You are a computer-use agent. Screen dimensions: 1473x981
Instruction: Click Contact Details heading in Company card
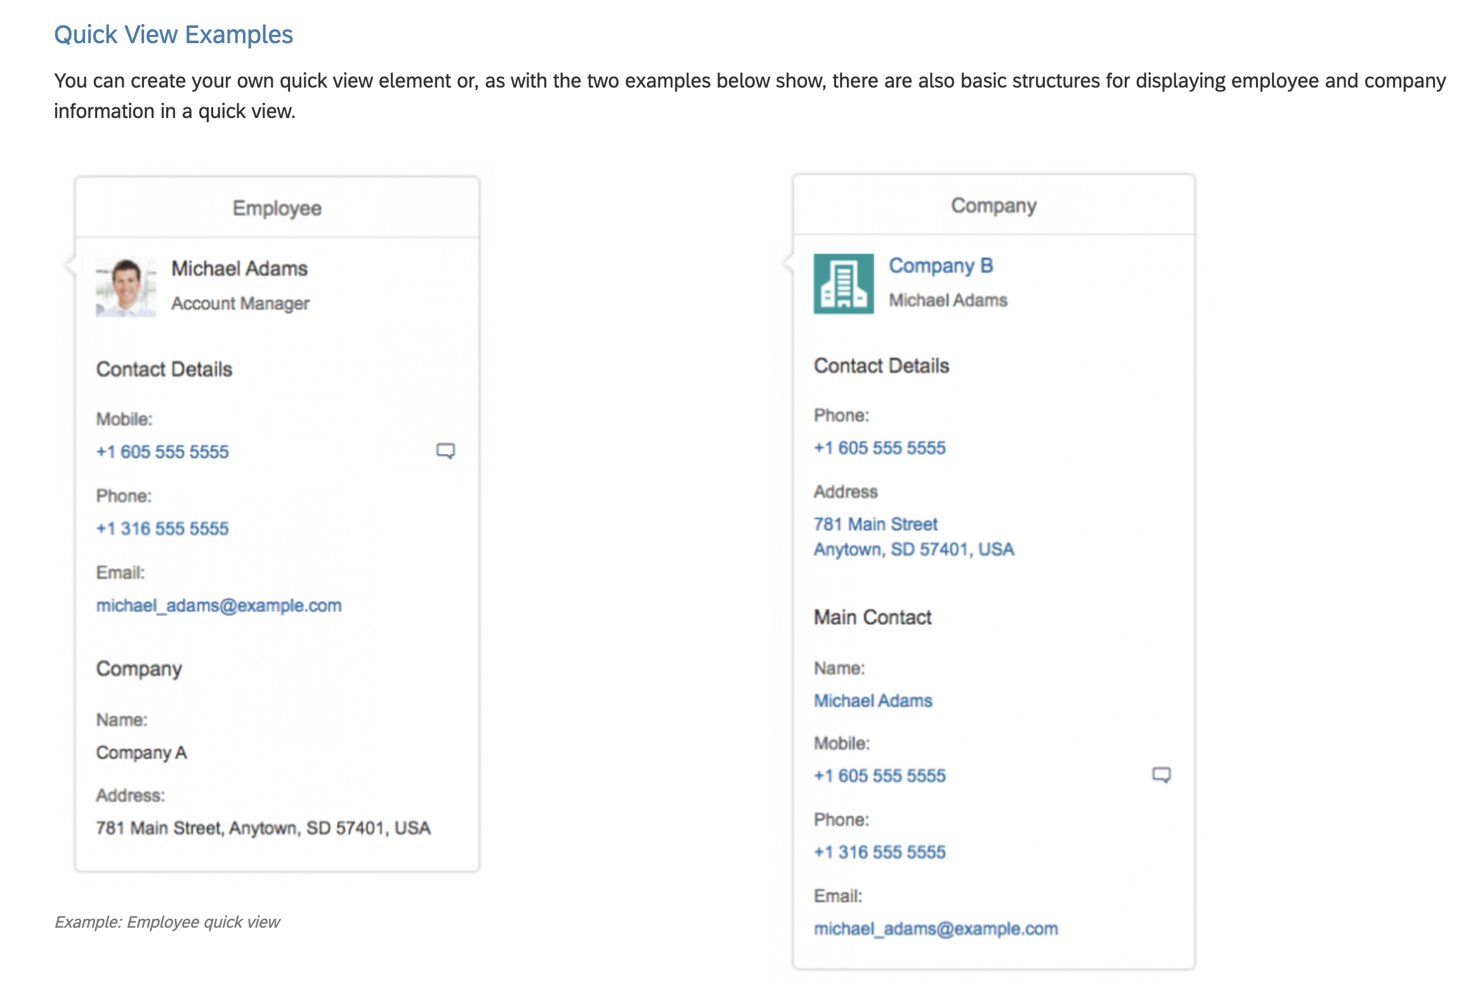coord(881,366)
